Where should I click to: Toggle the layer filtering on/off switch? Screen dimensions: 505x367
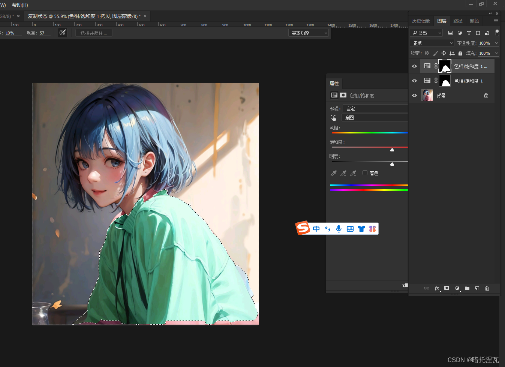click(x=497, y=33)
